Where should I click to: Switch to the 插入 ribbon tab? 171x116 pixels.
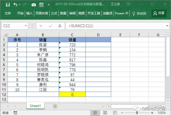click(30, 13)
